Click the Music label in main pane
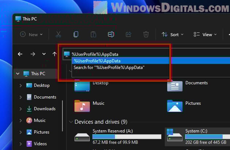Viewport: 230px width, 150px height. tap(99, 103)
